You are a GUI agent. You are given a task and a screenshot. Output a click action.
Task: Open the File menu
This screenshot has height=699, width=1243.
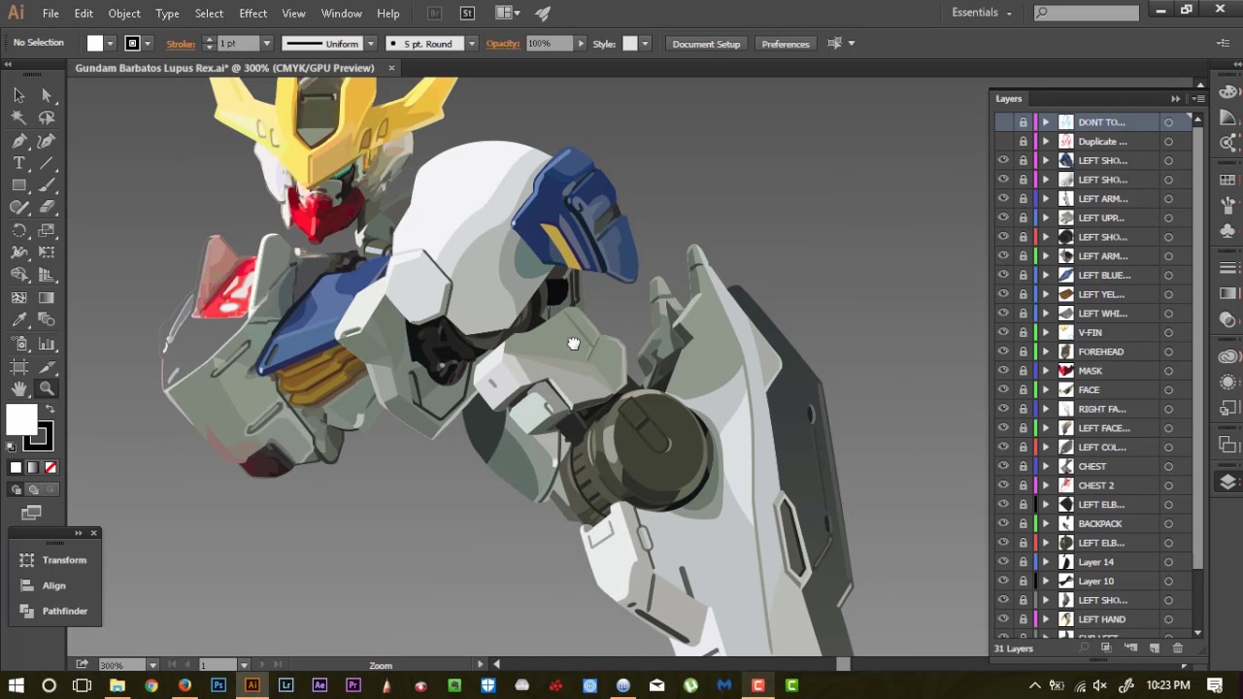point(50,14)
